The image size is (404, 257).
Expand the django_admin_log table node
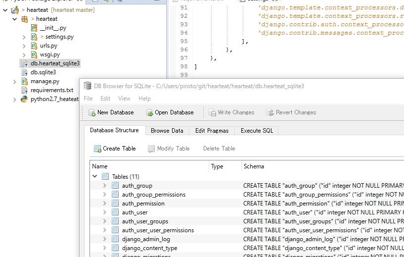(104, 239)
